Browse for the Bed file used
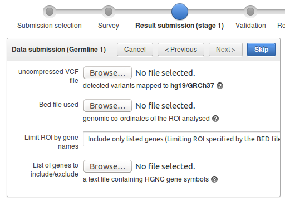The image size is (285, 201). click(107, 106)
